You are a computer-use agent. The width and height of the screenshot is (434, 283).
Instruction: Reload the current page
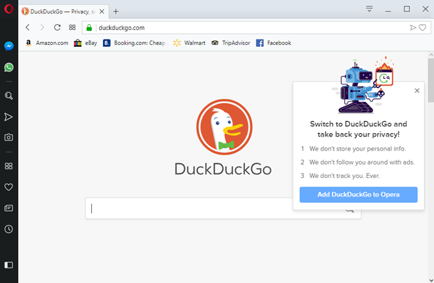tap(58, 27)
